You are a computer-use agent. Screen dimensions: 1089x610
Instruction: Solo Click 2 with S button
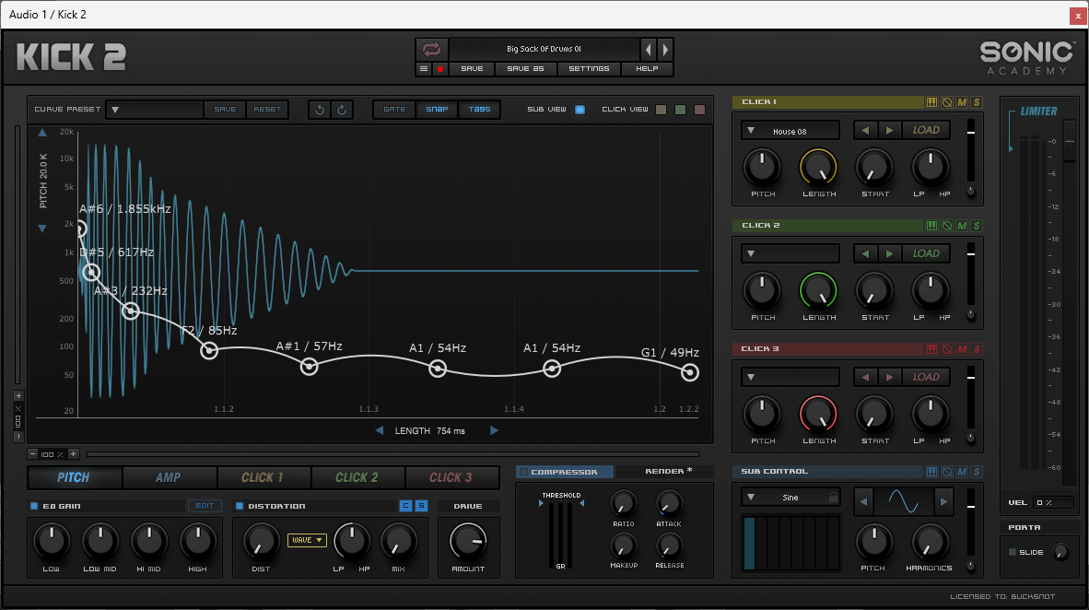(x=977, y=226)
